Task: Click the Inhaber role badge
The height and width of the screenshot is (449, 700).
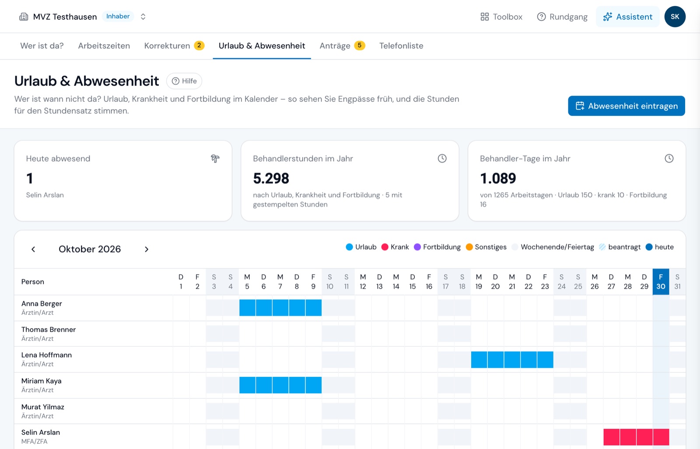Action: (118, 16)
